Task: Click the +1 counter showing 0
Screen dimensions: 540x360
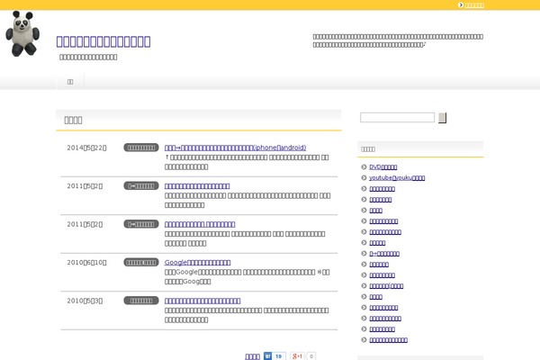Action: point(311,356)
